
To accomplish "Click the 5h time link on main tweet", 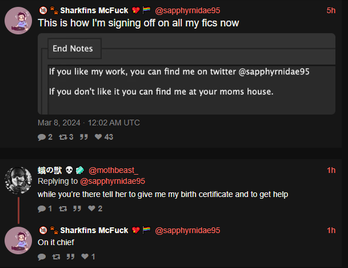I will 331,10.
